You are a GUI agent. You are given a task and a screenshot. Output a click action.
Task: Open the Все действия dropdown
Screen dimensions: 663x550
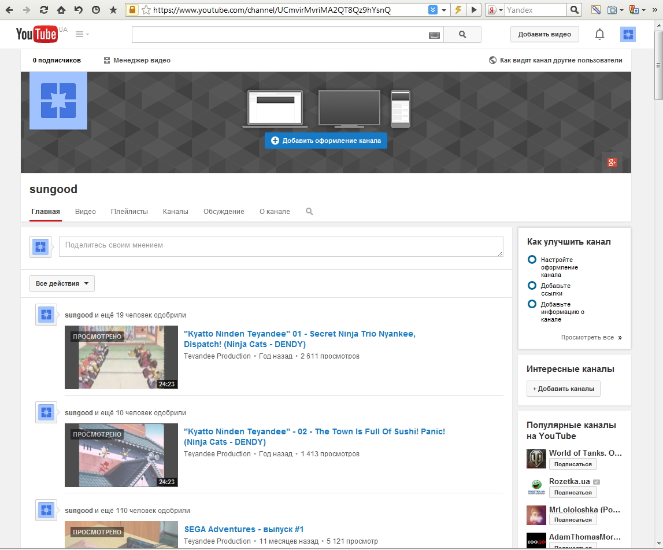pyautogui.click(x=62, y=283)
